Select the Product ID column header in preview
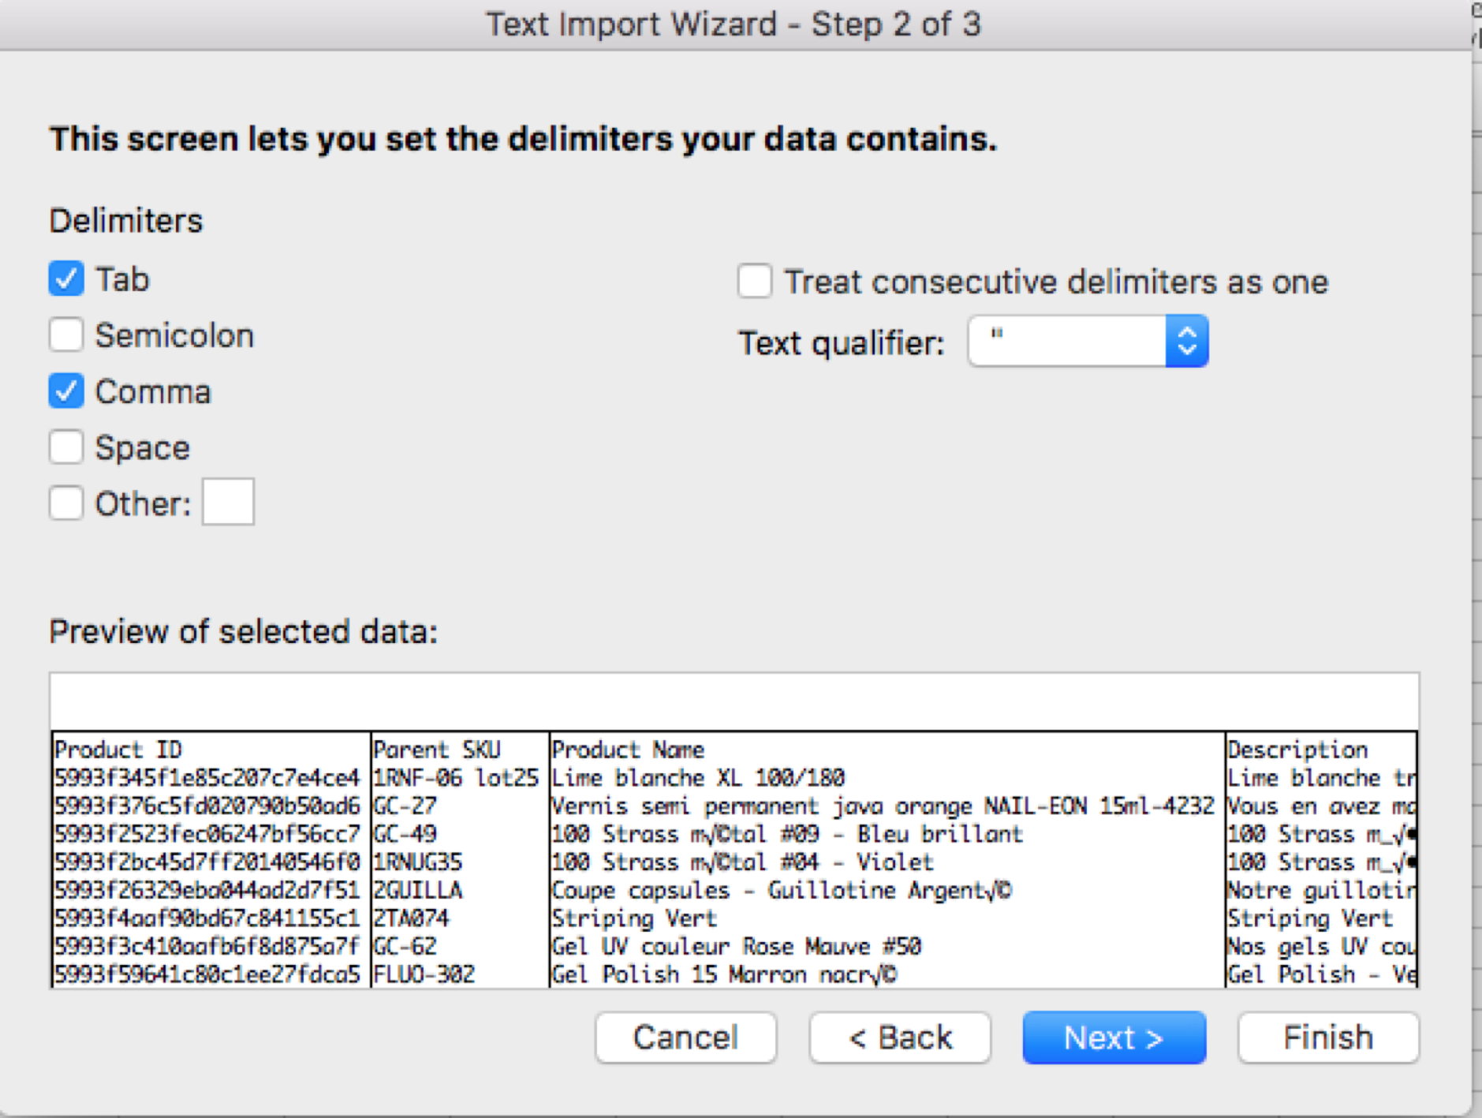Screen dimensions: 1482x1118 click(118, 750)
